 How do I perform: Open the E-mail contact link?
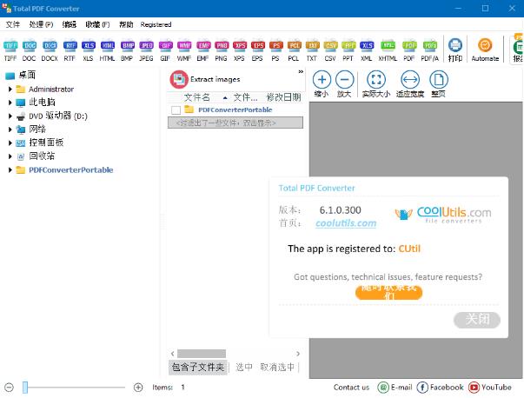click(395, 388)
